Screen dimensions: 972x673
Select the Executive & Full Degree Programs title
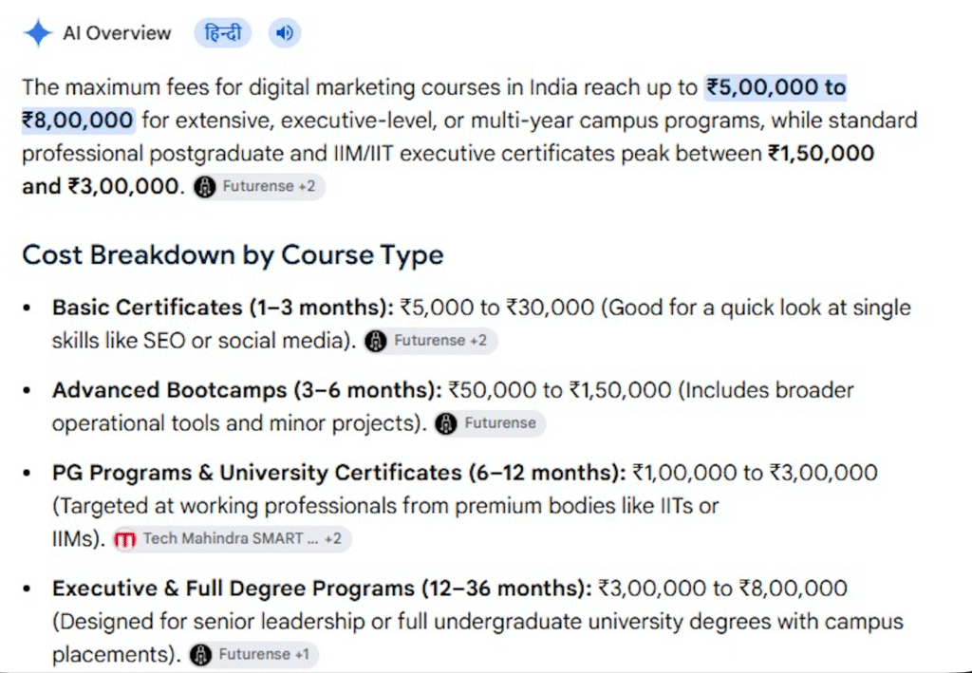[322, 589]
